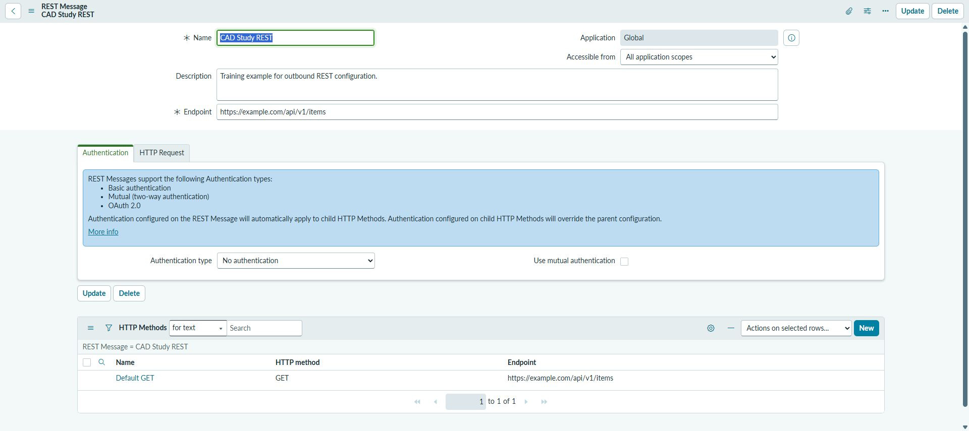Create a New HTTP Method
This screenshot has width=969, height=431.
click(867, 328)
